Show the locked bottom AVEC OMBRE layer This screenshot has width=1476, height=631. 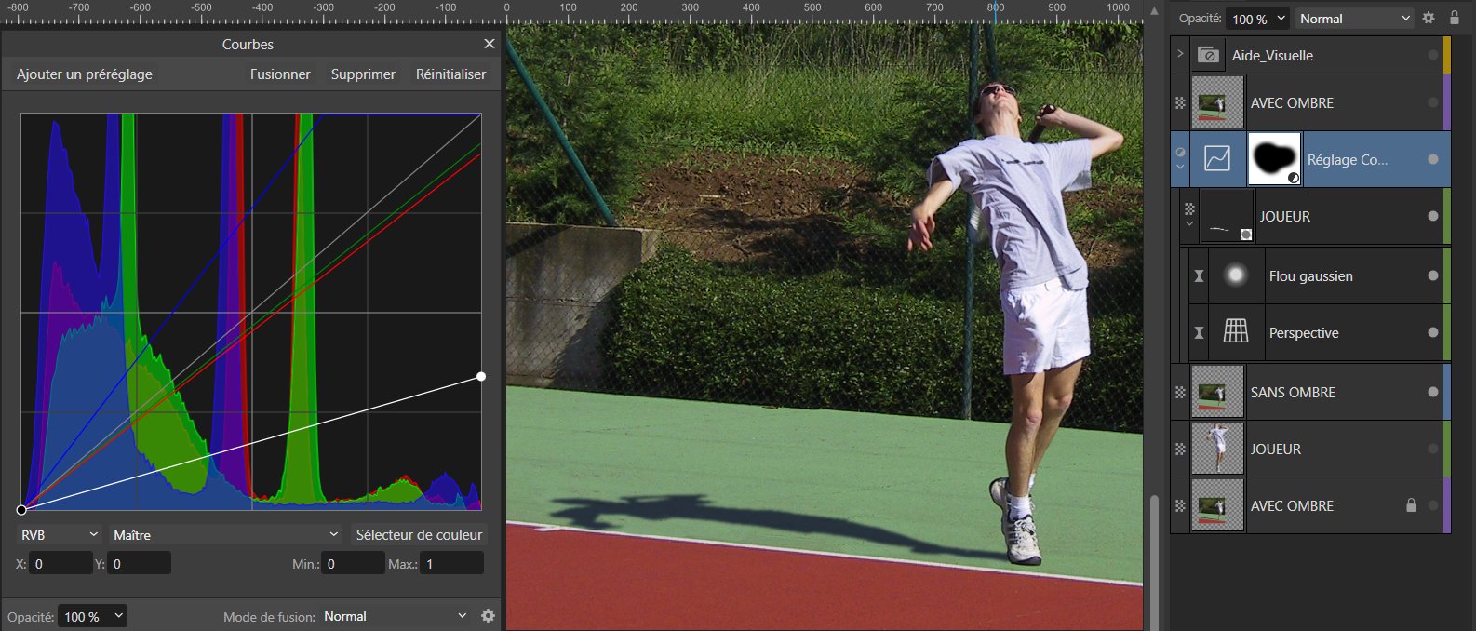1433,505
